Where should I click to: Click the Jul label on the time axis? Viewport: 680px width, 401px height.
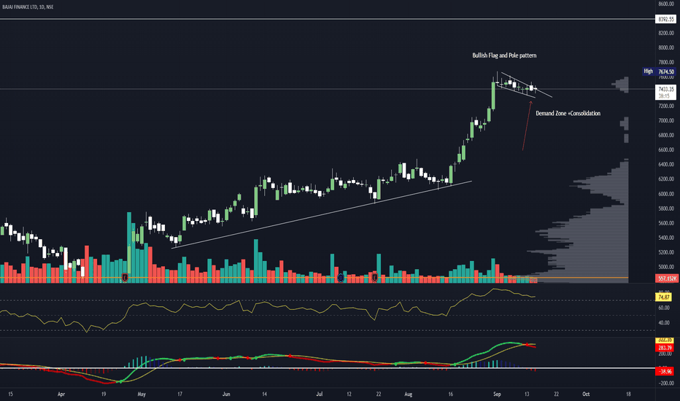(x=320, y=394)
